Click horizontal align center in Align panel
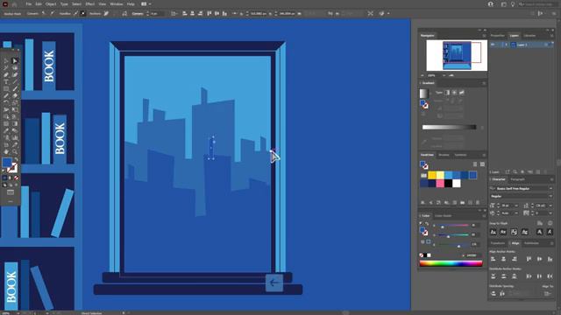The height and width of the screenshot is (315, 561). pyautogui.click(x=504, y=259)
